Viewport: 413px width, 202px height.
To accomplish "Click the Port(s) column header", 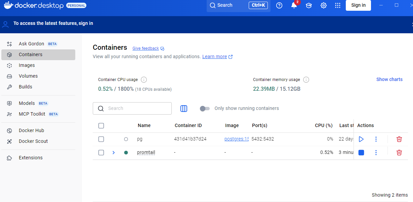I will [260, 125].
